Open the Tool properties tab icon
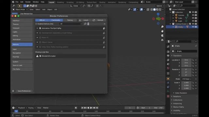Screen dimensions: 209x117 pyautogui.click(x=168, y=46)
